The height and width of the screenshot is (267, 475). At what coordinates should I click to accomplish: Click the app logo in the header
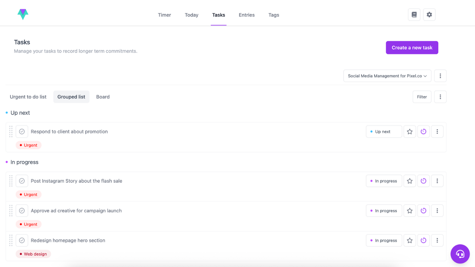pyautogui.click(x=23, y=14)
